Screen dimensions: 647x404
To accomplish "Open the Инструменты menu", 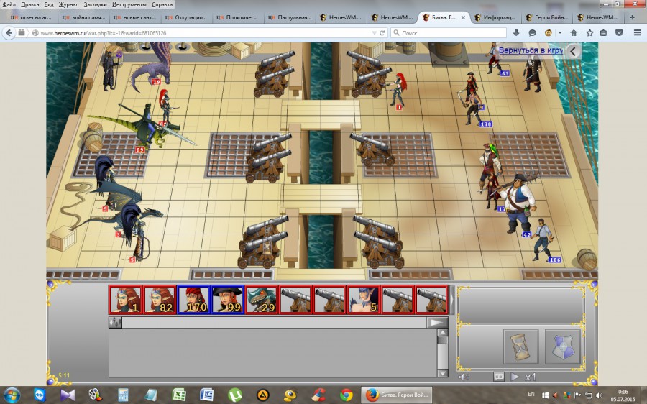I will (129, 4).
